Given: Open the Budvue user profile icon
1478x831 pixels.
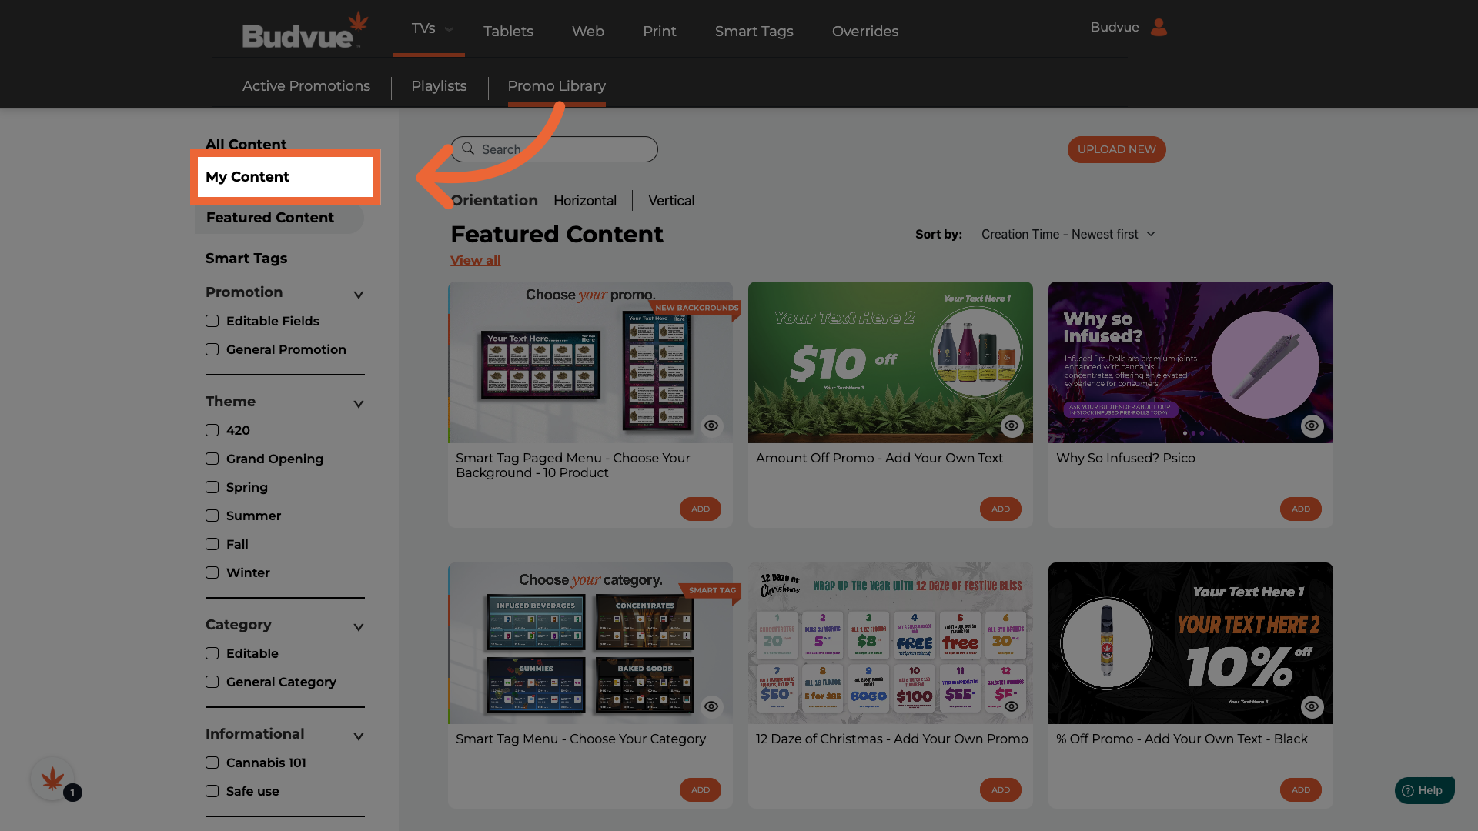Looking at the screenshot, I should pos(1159,28).
